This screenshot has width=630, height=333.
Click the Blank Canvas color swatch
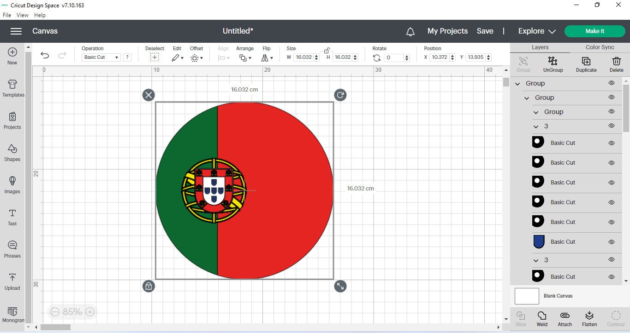(x=526, y=296)
